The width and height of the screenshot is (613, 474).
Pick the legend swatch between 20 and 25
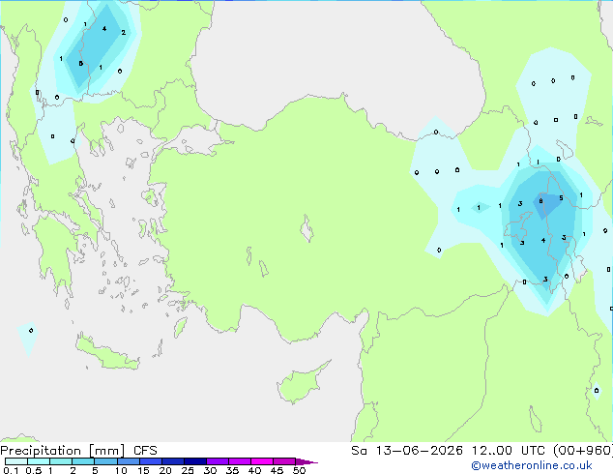172,461
